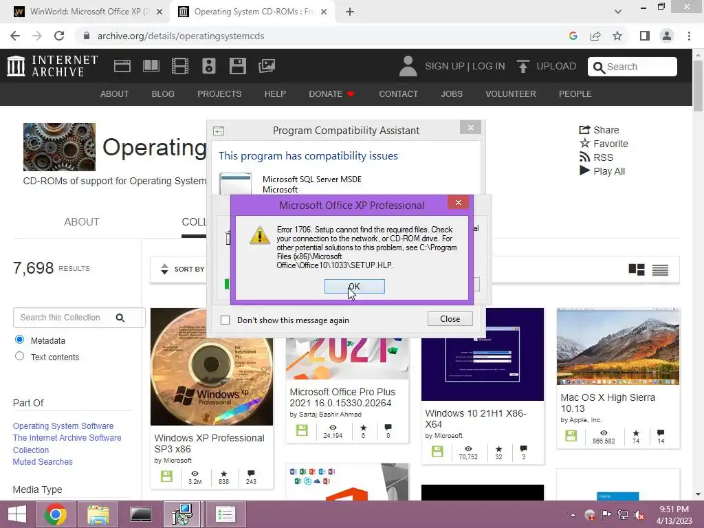
Task: Click Close in Program Compatibility Assistant
Action: 450,319
